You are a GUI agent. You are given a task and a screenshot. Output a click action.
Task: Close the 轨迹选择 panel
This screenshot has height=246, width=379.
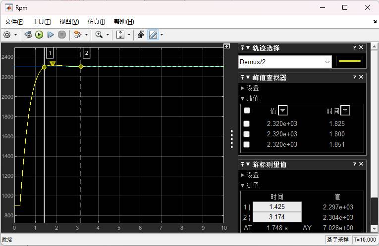point(361,48)
